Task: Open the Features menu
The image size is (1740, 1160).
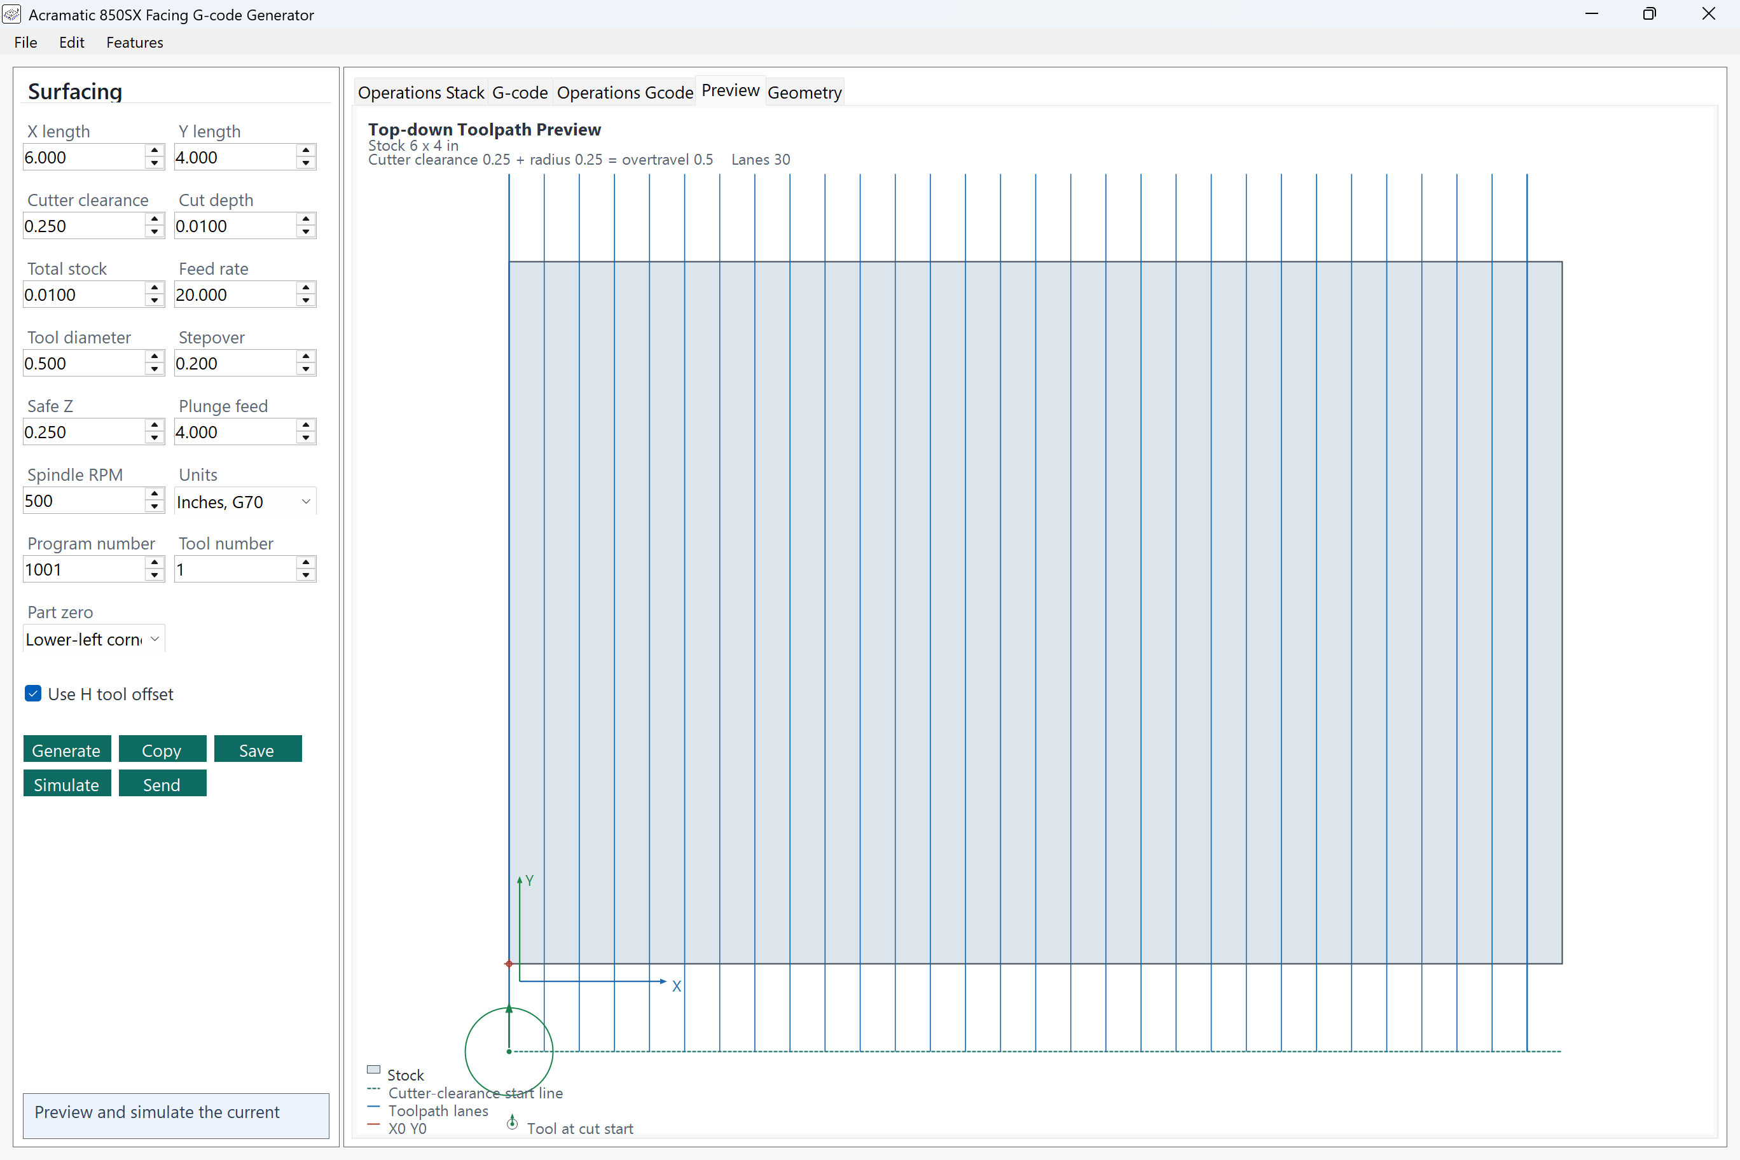Action: [x=135, y=42]
